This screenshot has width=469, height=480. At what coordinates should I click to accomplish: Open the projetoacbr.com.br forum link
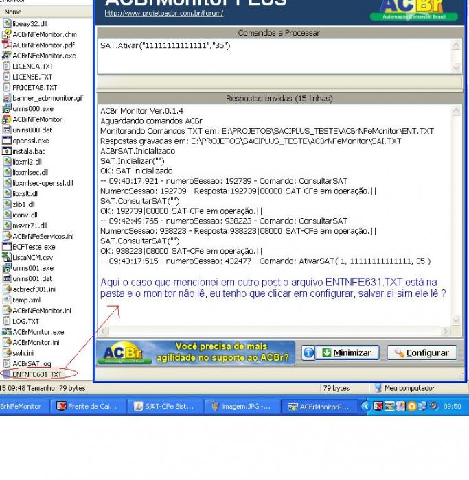tap(163, 14)
